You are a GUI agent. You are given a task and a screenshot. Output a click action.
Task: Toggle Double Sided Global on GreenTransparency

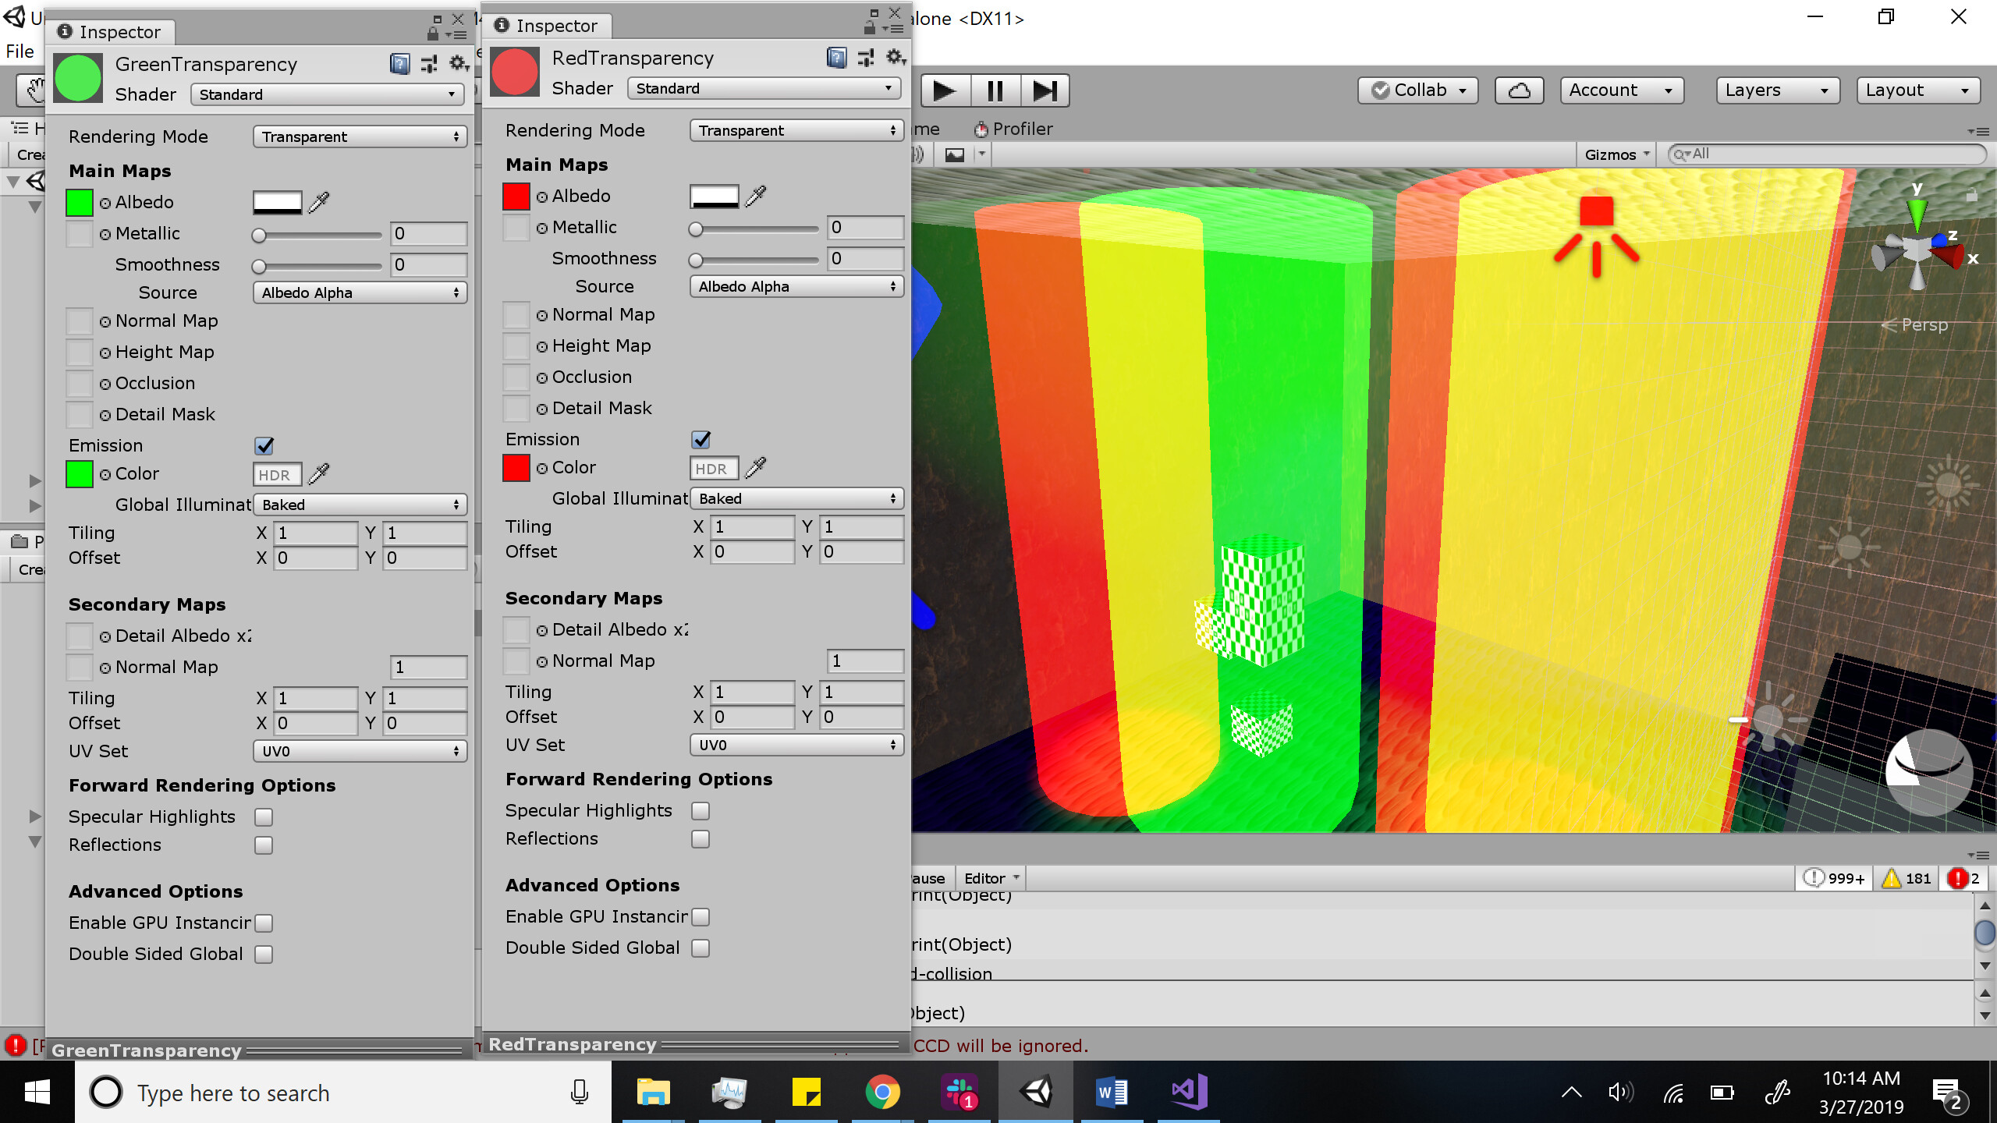click(264, 954)
